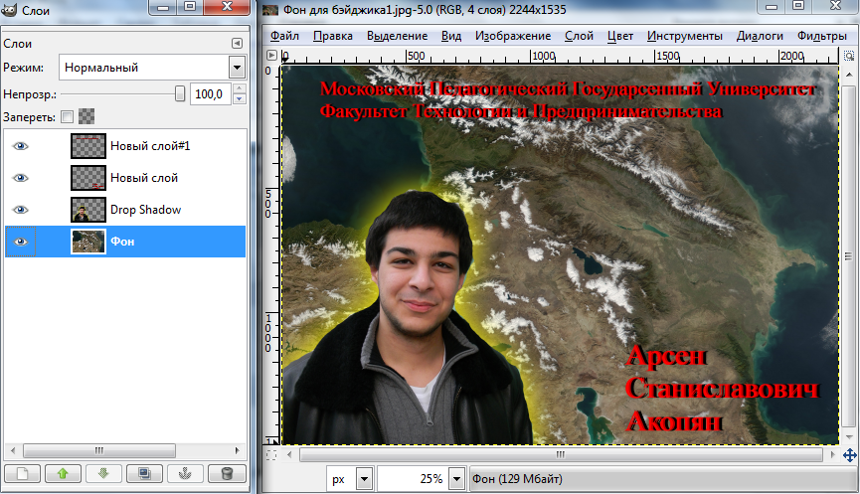Click the canvas scroll right arrow

pos(833,454)
